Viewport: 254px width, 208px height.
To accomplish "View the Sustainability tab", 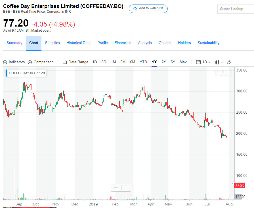I will (x=209, y=43).
